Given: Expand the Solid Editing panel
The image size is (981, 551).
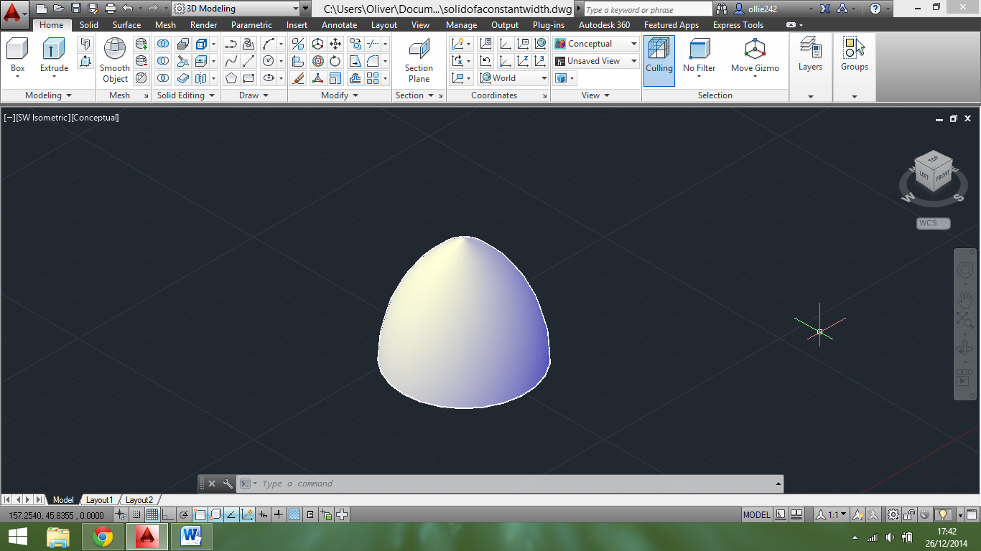Looking at the screenshot, I should click(186, 95).
